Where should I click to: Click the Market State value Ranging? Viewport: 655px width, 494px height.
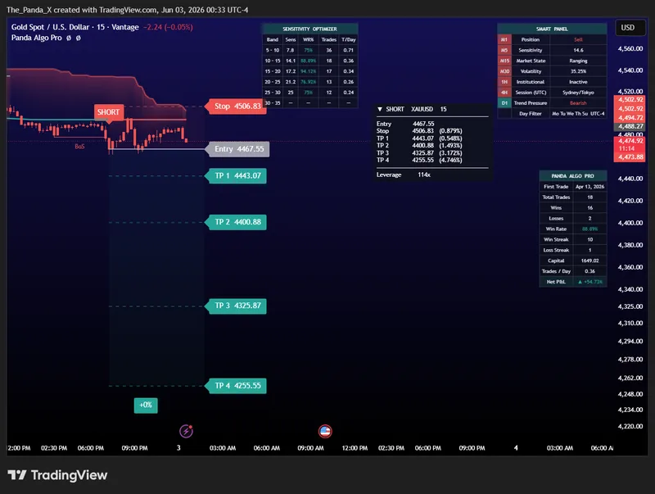[578, 61]
